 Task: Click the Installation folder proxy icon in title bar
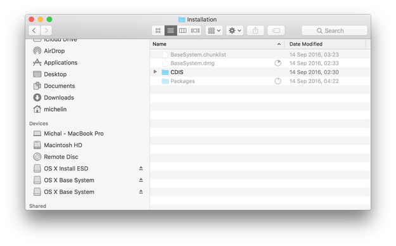(182, 20)
